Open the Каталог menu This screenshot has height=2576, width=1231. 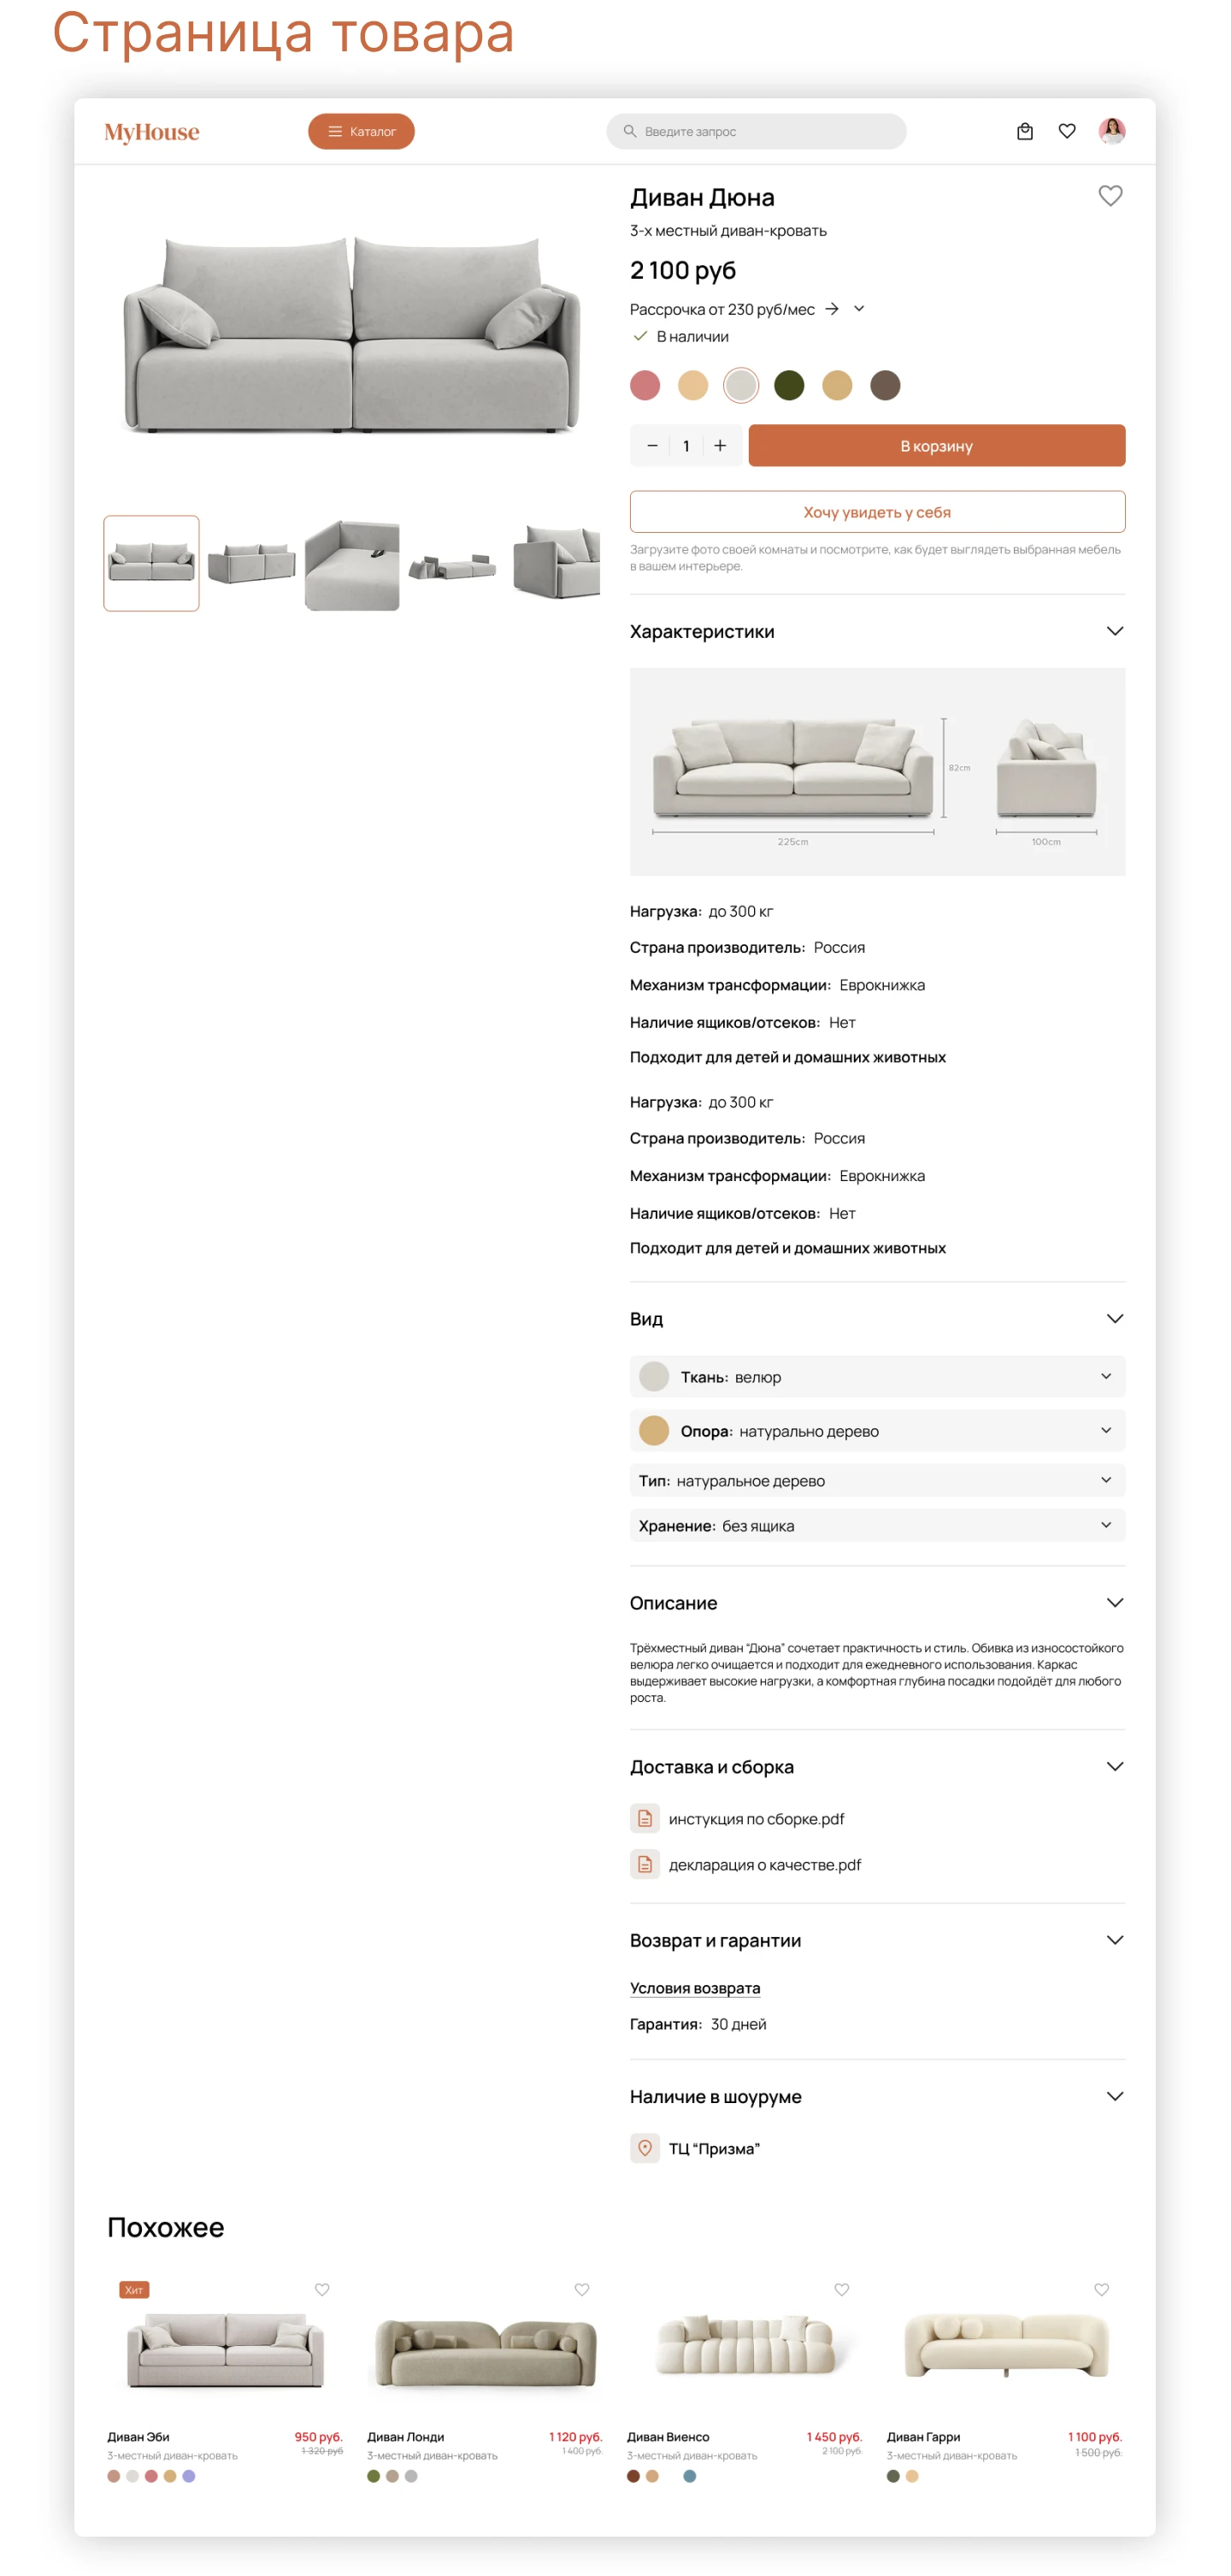tap(361, 131)
